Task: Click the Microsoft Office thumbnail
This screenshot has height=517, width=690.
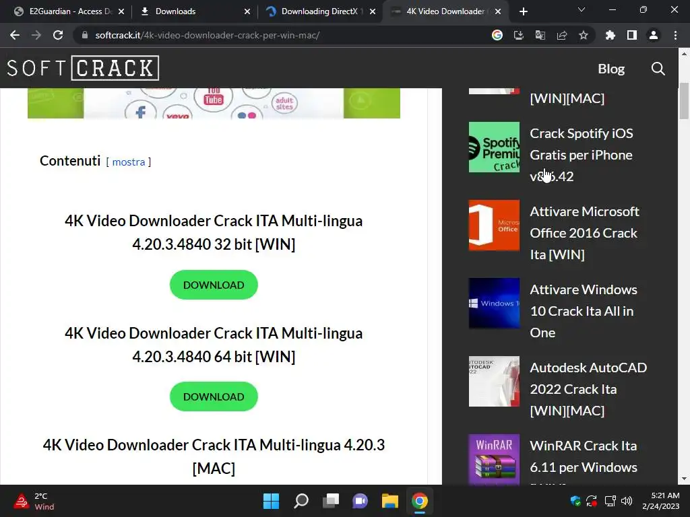Action: [x=494, y=225]
